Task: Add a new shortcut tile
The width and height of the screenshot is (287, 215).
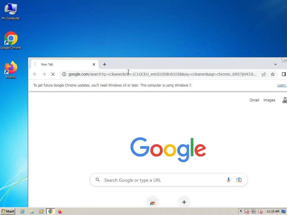Action: click(x=184, y=202)
